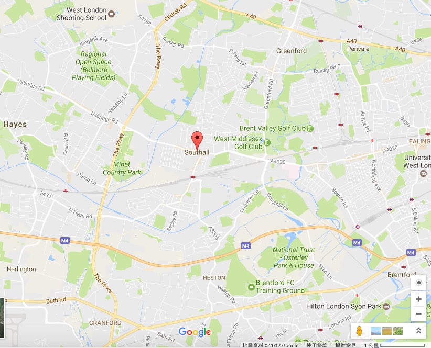Image resolution: width=431 pixels, height=348 pixels.
Task: Open the send feedback link (提供意見)
Action: point(345,345)
